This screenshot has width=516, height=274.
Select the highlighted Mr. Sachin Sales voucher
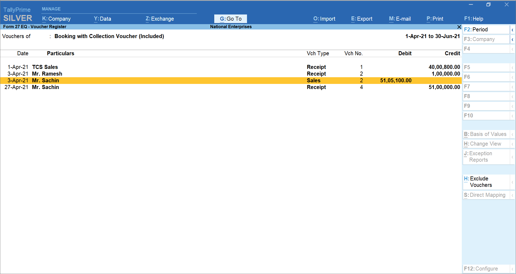231,80
